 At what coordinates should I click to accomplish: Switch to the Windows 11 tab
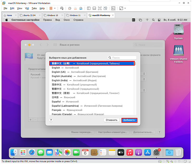(75, 15)
